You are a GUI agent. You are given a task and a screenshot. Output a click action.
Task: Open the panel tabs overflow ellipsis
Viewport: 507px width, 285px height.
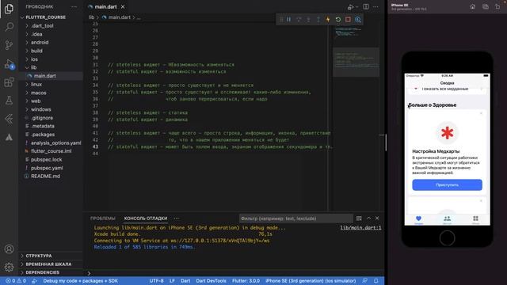coord(177,218)
